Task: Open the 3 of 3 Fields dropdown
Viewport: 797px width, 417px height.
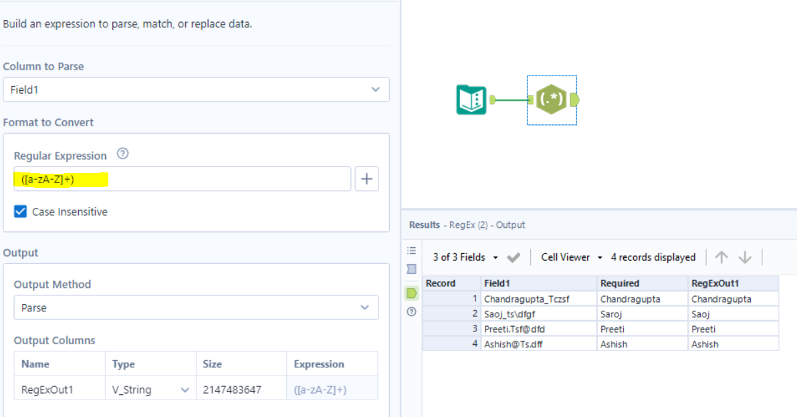Action: tap(465, 257)
